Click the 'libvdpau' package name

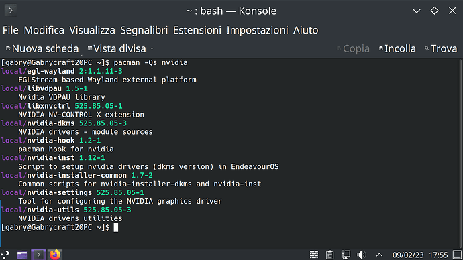[44, 88]
